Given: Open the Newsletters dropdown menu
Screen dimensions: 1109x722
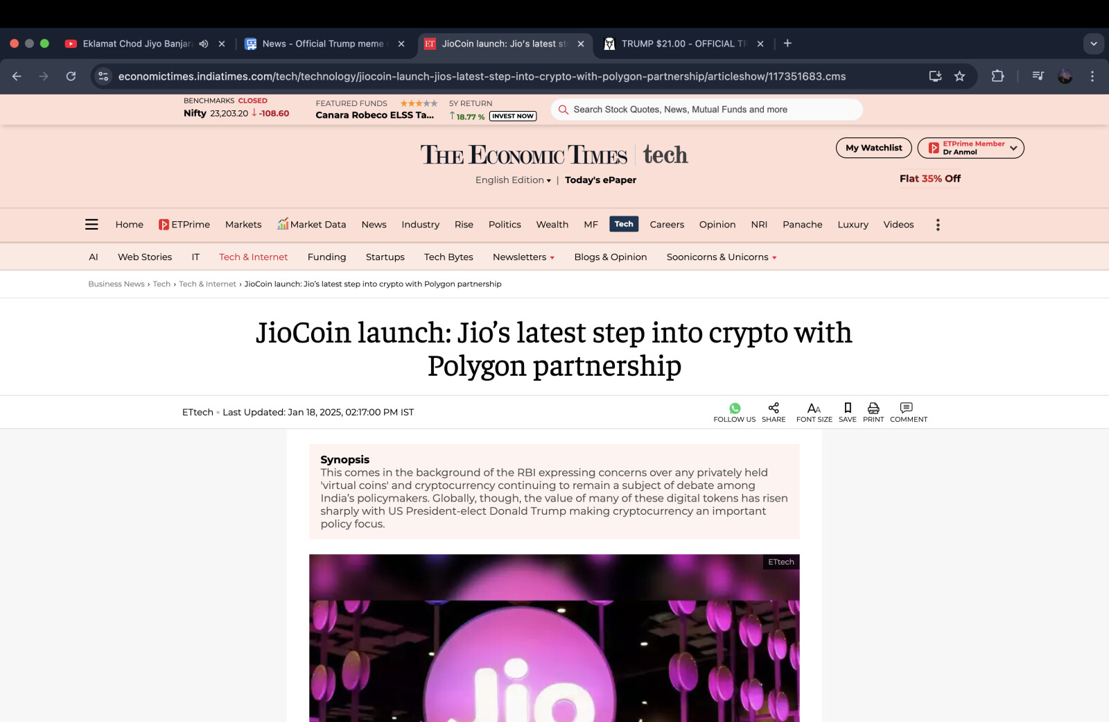Looking at the screenshot, I should pos(524,257).
